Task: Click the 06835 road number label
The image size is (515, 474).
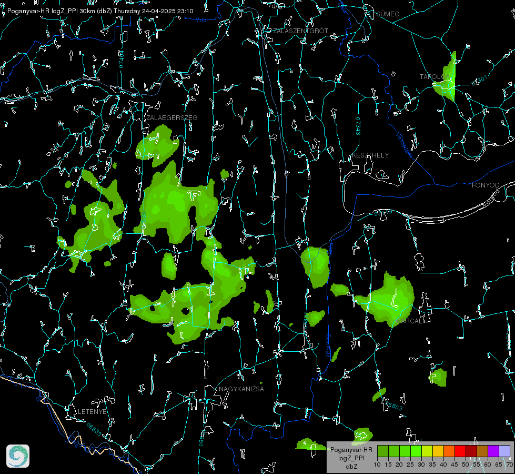Action: (x=94, y=430)
